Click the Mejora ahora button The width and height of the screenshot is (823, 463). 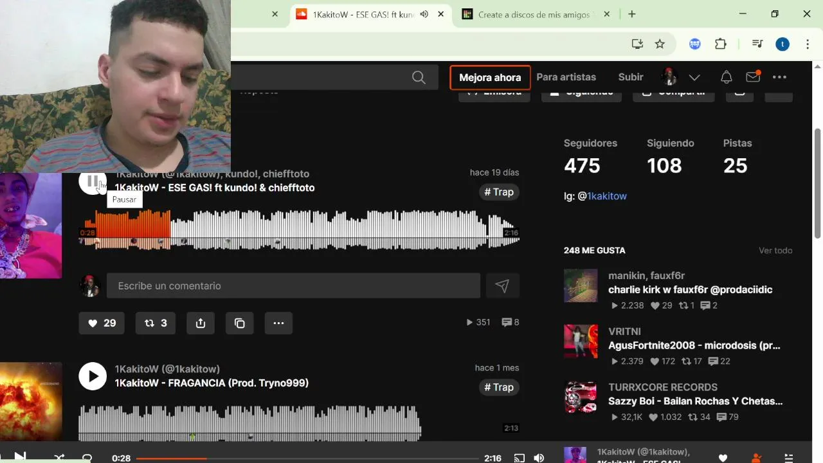(490, 77)
